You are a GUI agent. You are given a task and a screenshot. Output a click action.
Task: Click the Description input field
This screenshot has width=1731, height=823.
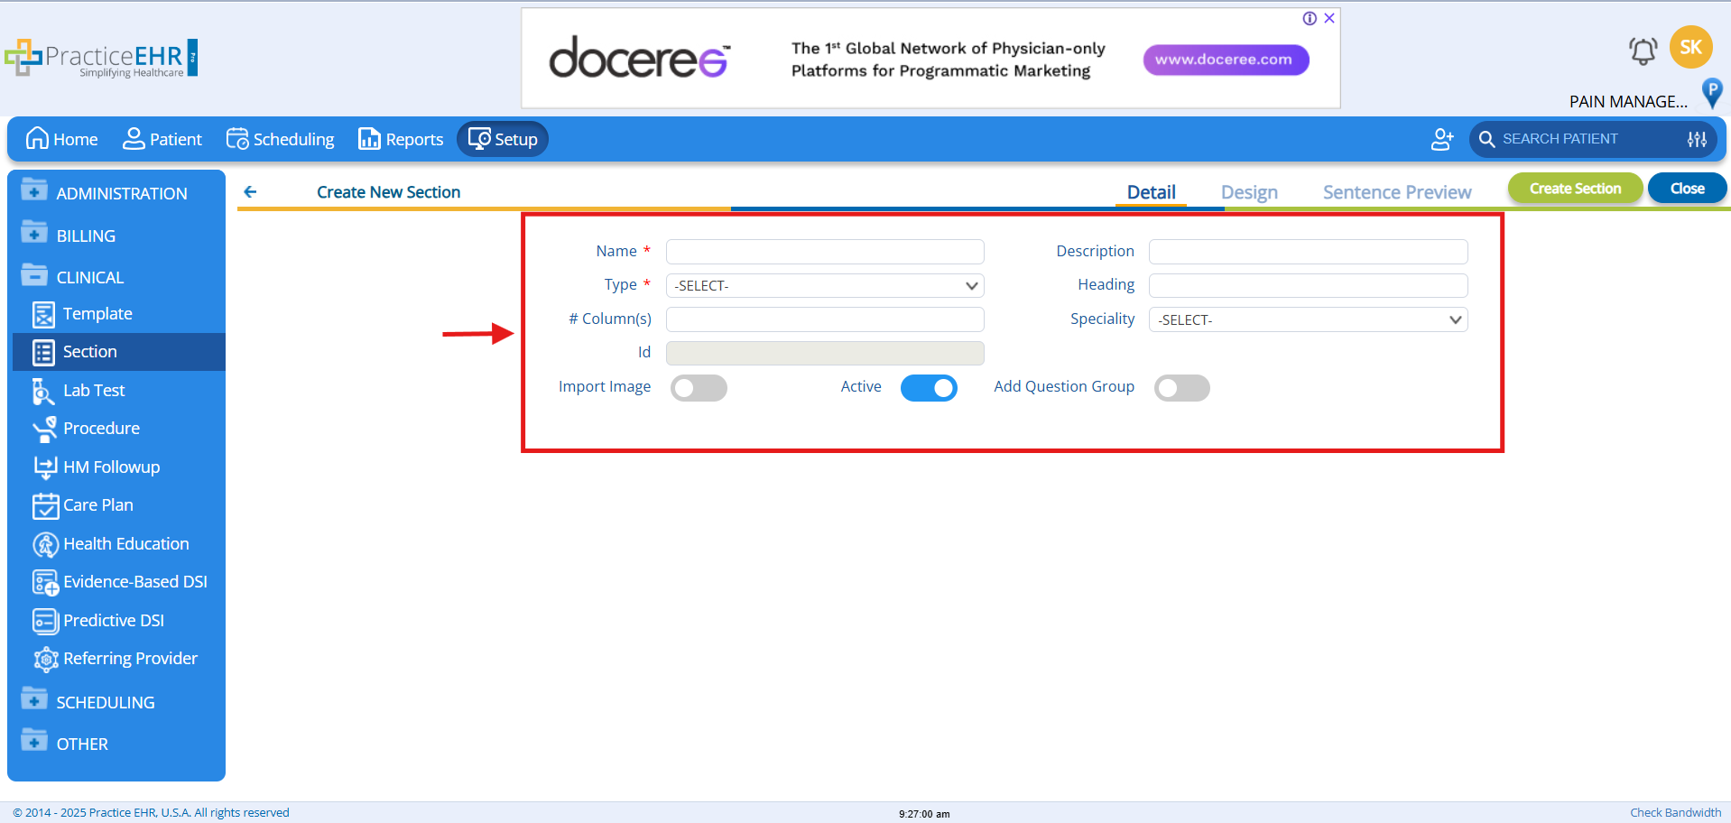click(x=1308, y=252)
